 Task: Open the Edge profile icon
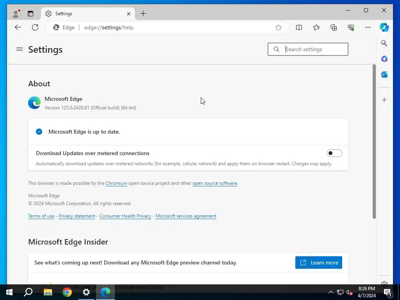[16, 14]
